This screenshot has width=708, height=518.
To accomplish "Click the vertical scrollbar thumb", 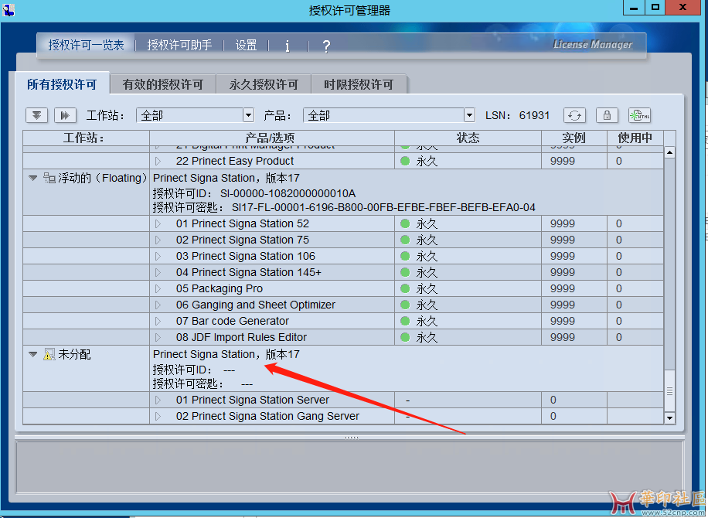I will 669,391.
